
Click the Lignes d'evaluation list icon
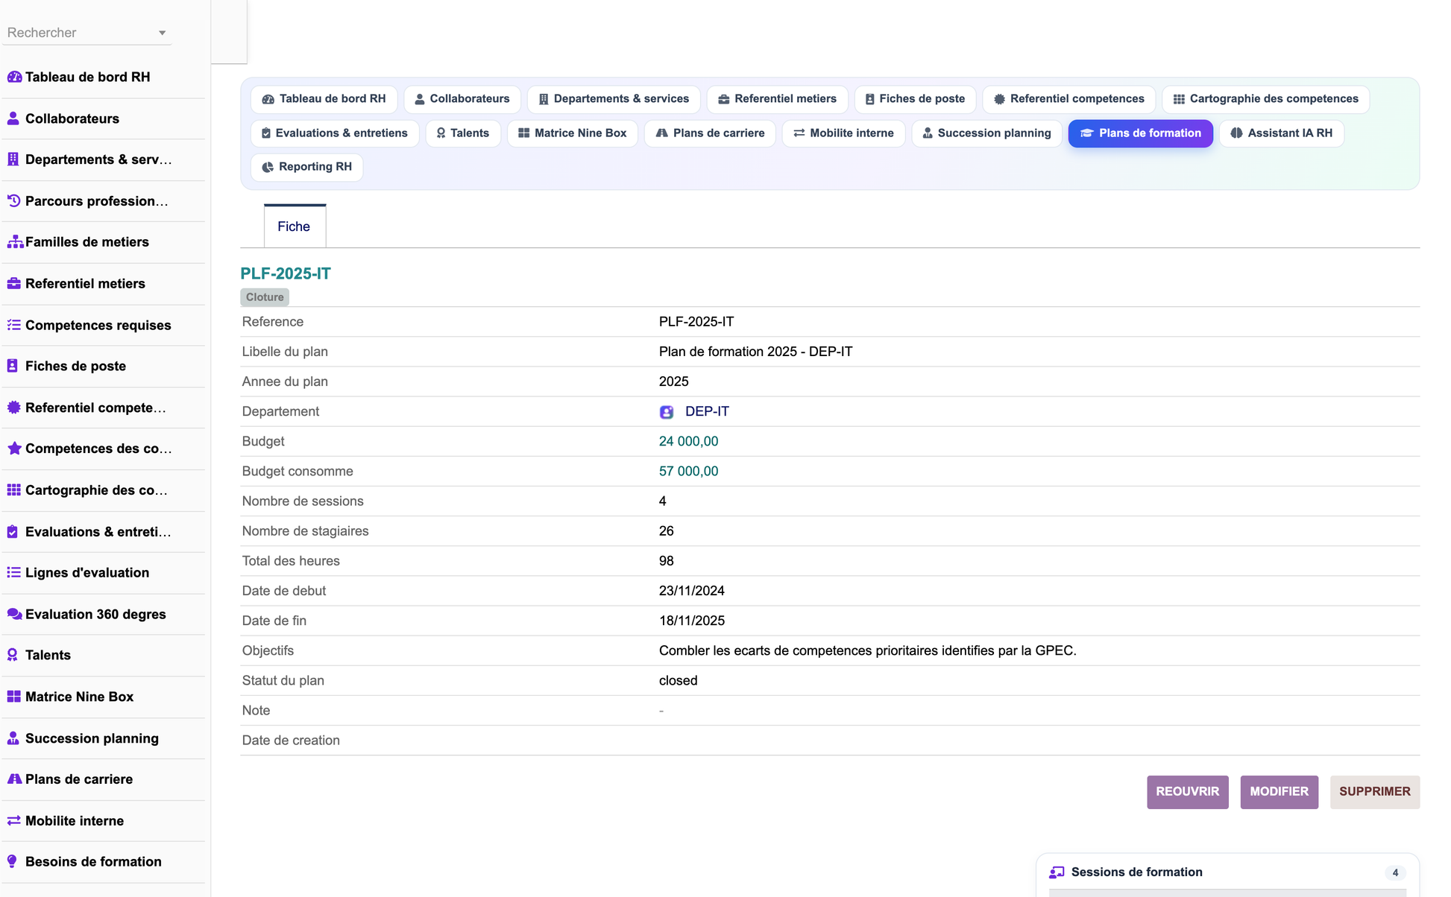pyautogui.click(x=13, y=573)
